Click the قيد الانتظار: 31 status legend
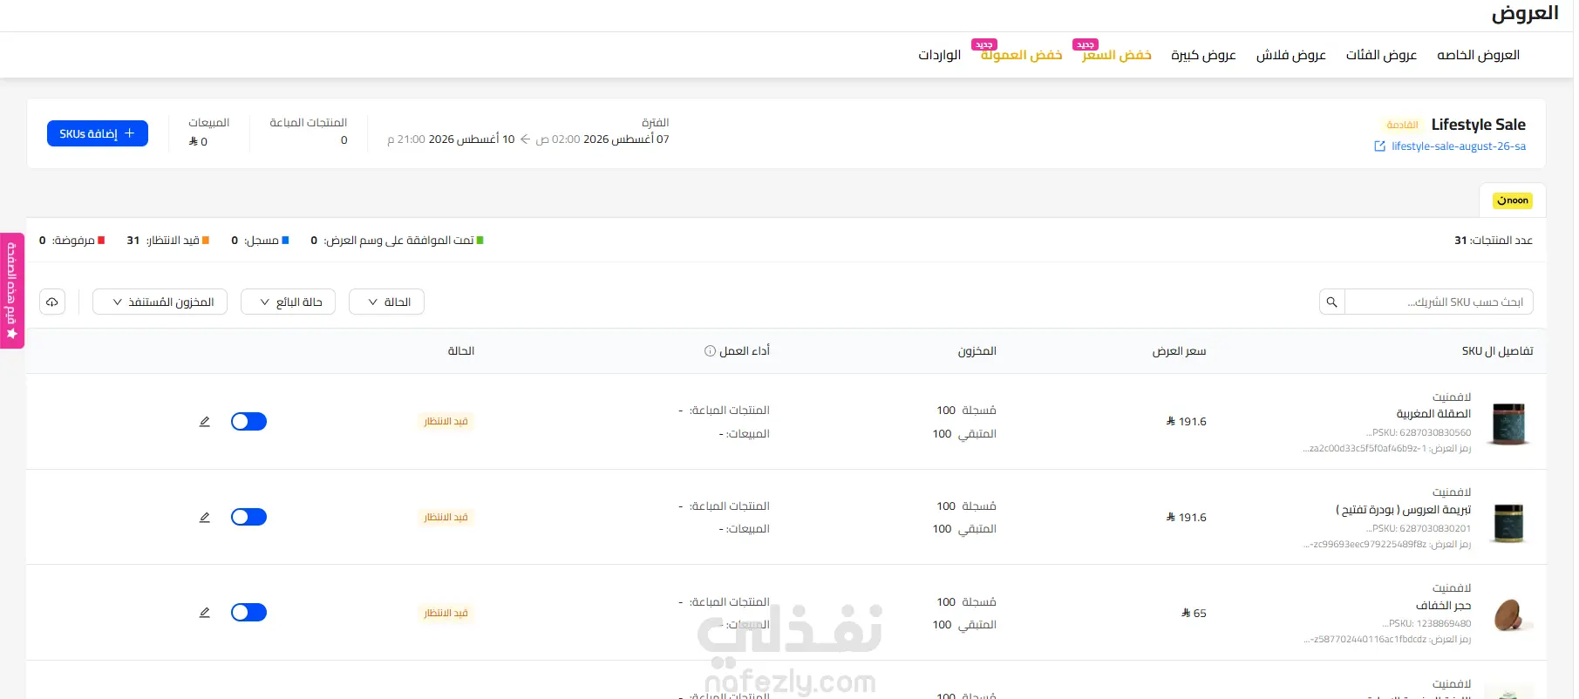Screen dimensions: 1579x699 [x=167, y=241]
